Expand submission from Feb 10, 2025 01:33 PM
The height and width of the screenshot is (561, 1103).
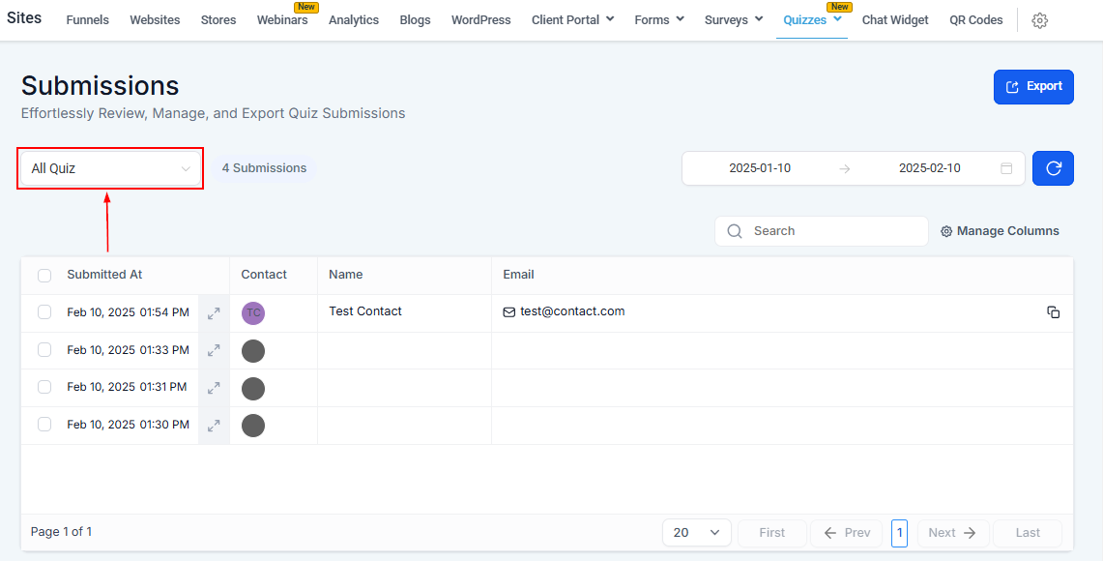tap(214, 350)
